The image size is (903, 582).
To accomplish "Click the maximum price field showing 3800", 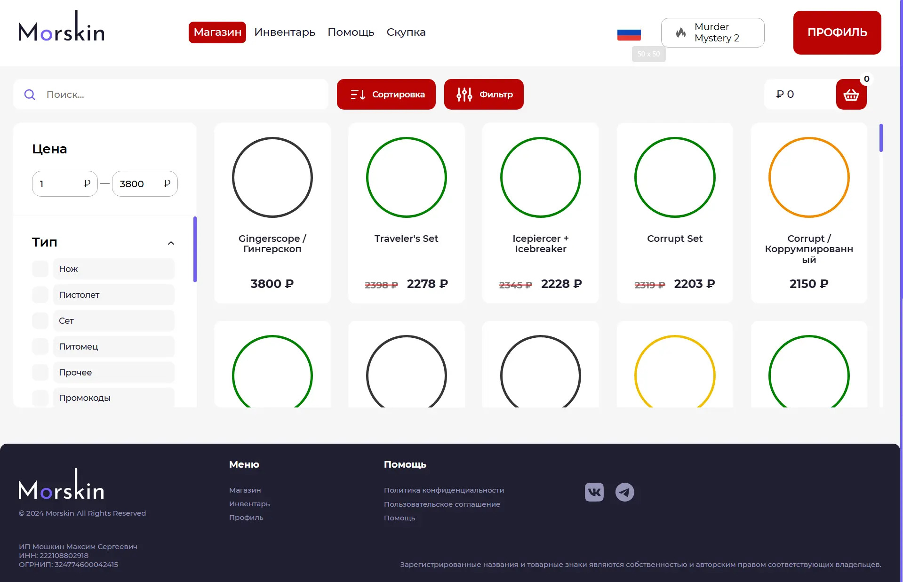I will pyautogui.click(x=144, y=183).
